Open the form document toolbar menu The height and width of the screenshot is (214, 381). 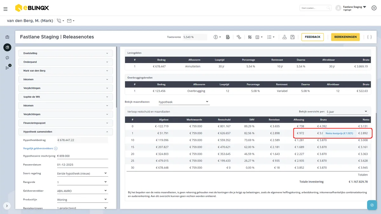click(259, 37)
